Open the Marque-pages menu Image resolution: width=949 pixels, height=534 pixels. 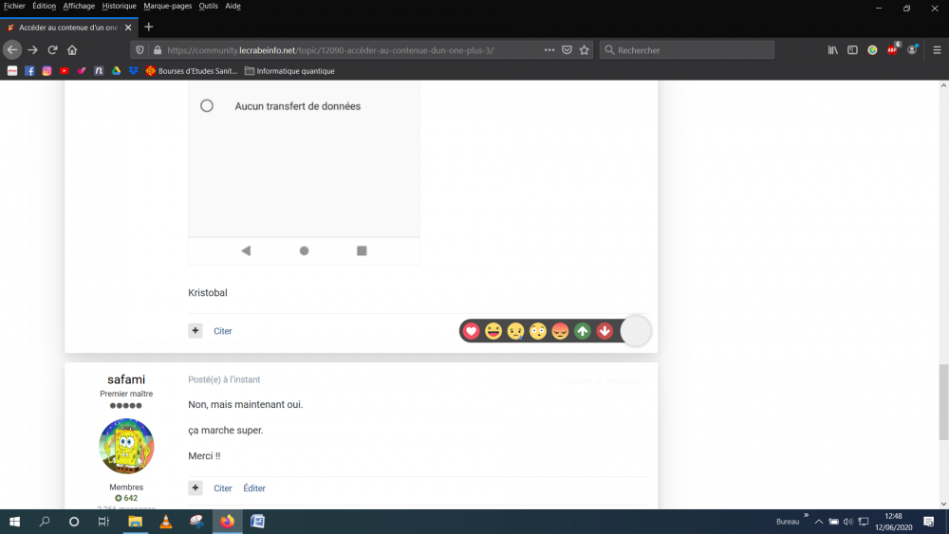click(x=168, y=6)
